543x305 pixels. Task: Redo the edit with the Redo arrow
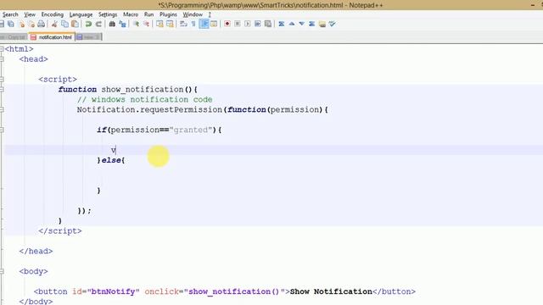pos(98,24)
